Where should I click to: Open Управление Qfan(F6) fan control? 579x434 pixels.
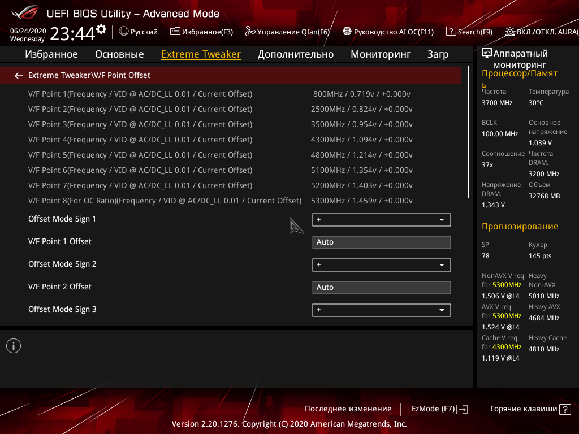(x=287, y=32)
